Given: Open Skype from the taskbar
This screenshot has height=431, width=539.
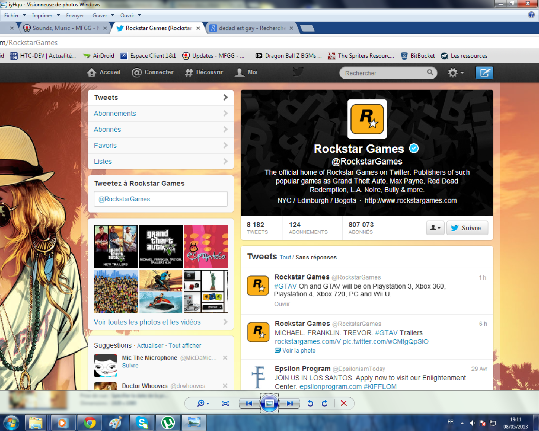Looking at the screenshot, I should [141, 423].
